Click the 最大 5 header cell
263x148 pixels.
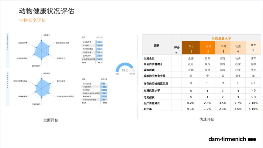coord(253,48)
